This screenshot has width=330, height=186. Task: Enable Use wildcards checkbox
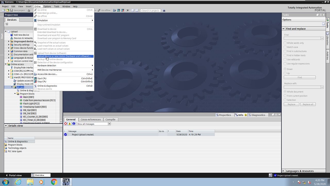tap(285, 59)
